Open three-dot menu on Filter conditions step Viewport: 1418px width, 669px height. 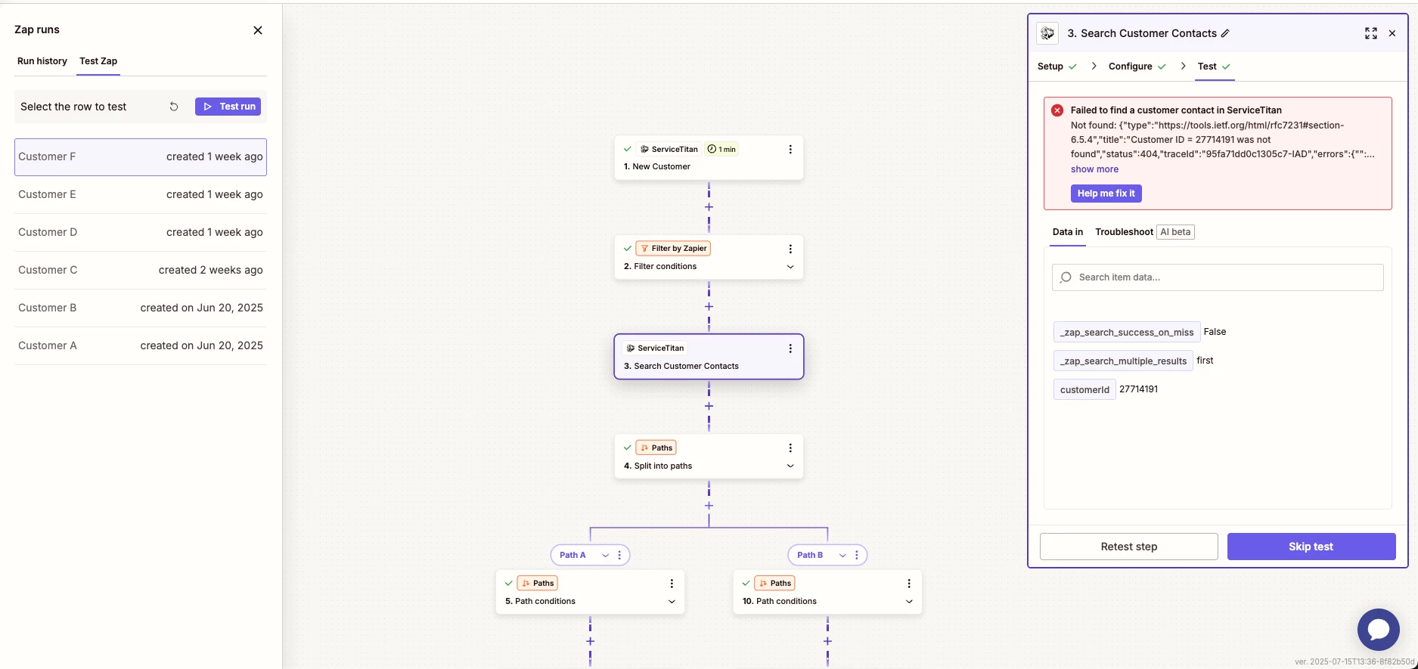click(790, 249)
